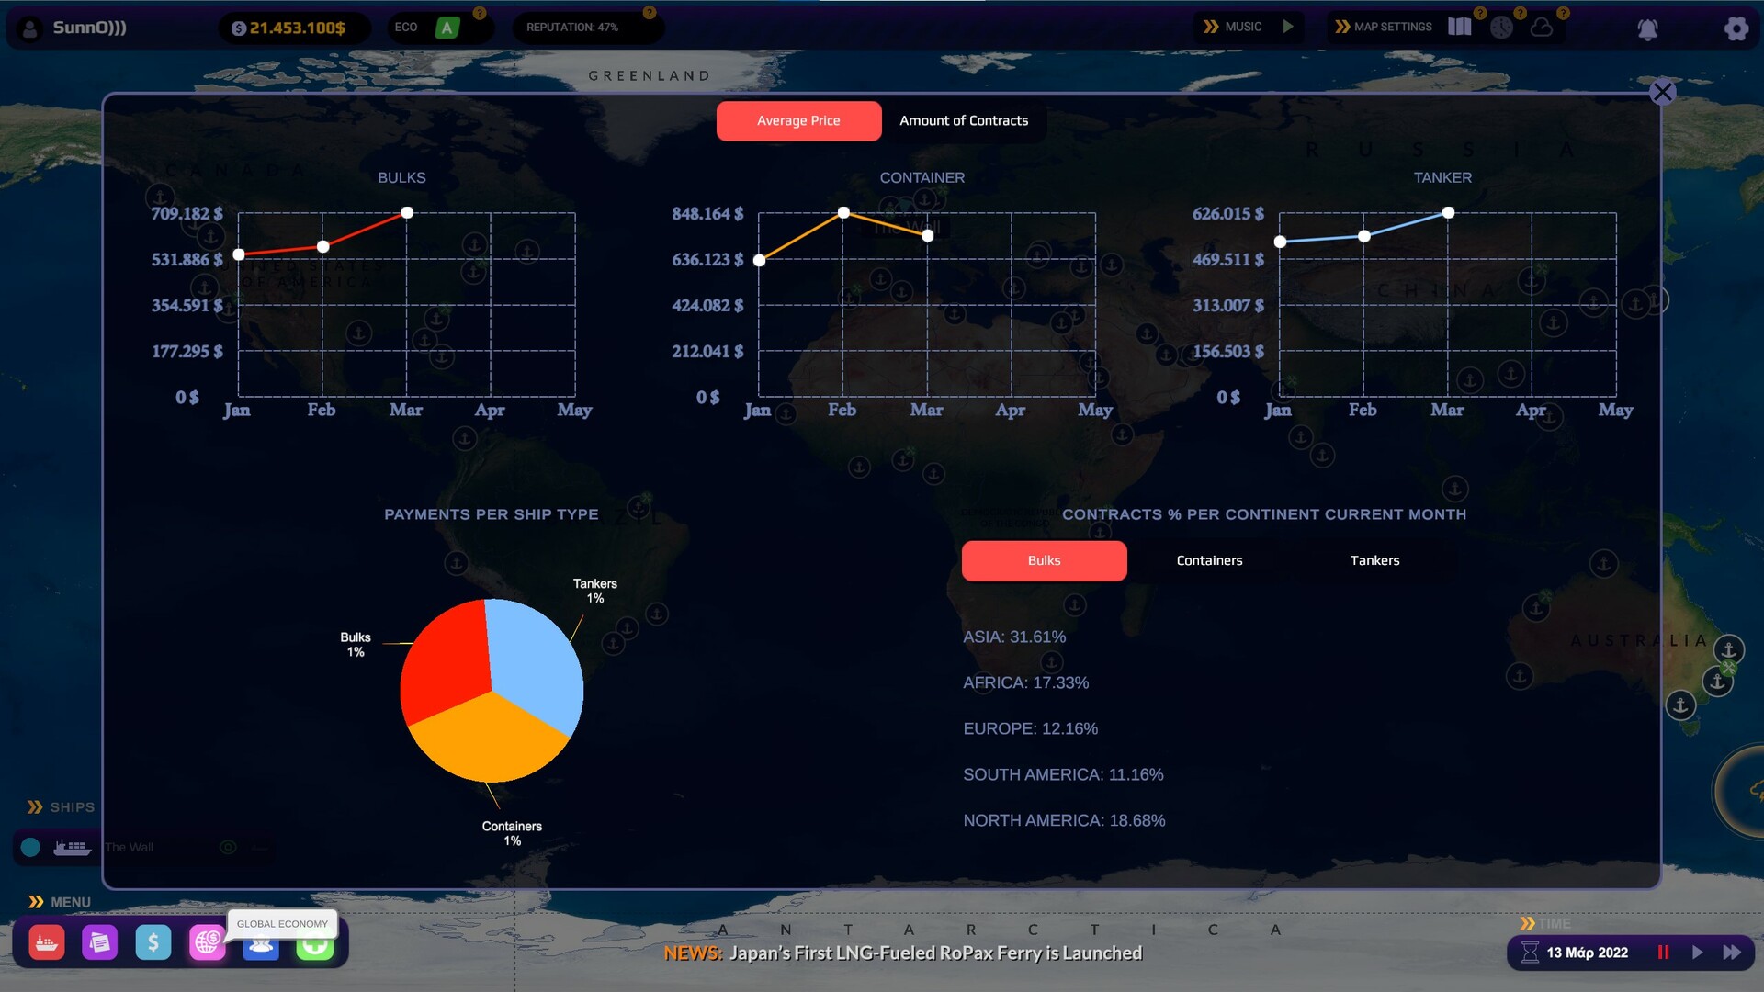Expand the MAP SETTINGS chevrons
Screen dimensions: 1764x992
click(1343, 27)
